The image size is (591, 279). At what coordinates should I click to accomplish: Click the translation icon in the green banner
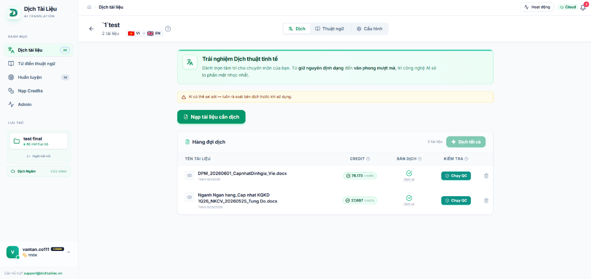pos(190,62)
